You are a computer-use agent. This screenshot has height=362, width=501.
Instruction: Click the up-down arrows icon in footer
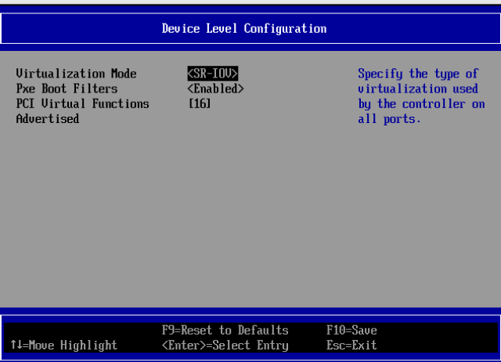16,345
